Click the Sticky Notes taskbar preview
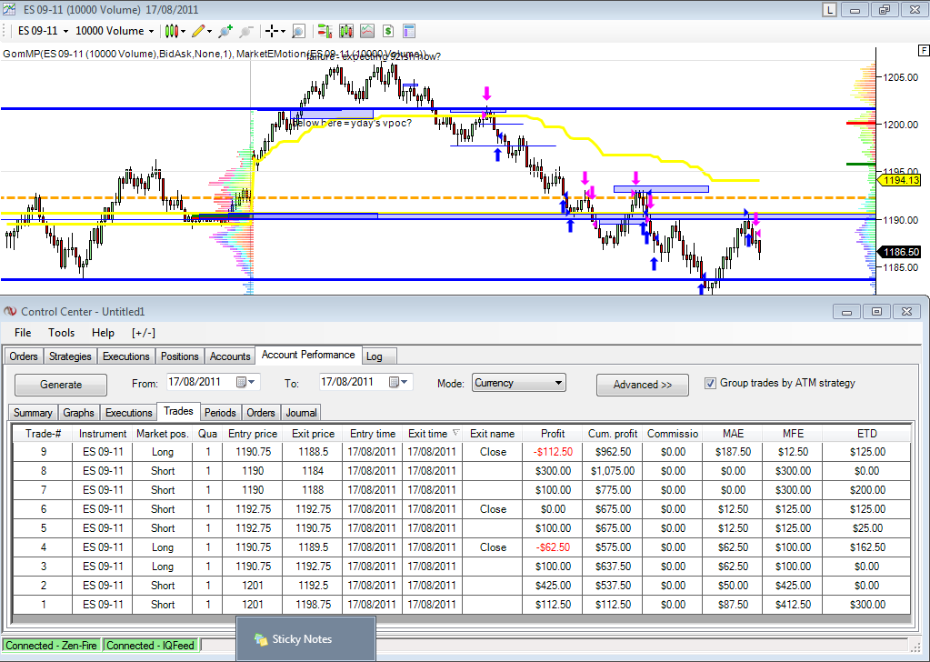The image size is (930, 662). coord(305,639)
